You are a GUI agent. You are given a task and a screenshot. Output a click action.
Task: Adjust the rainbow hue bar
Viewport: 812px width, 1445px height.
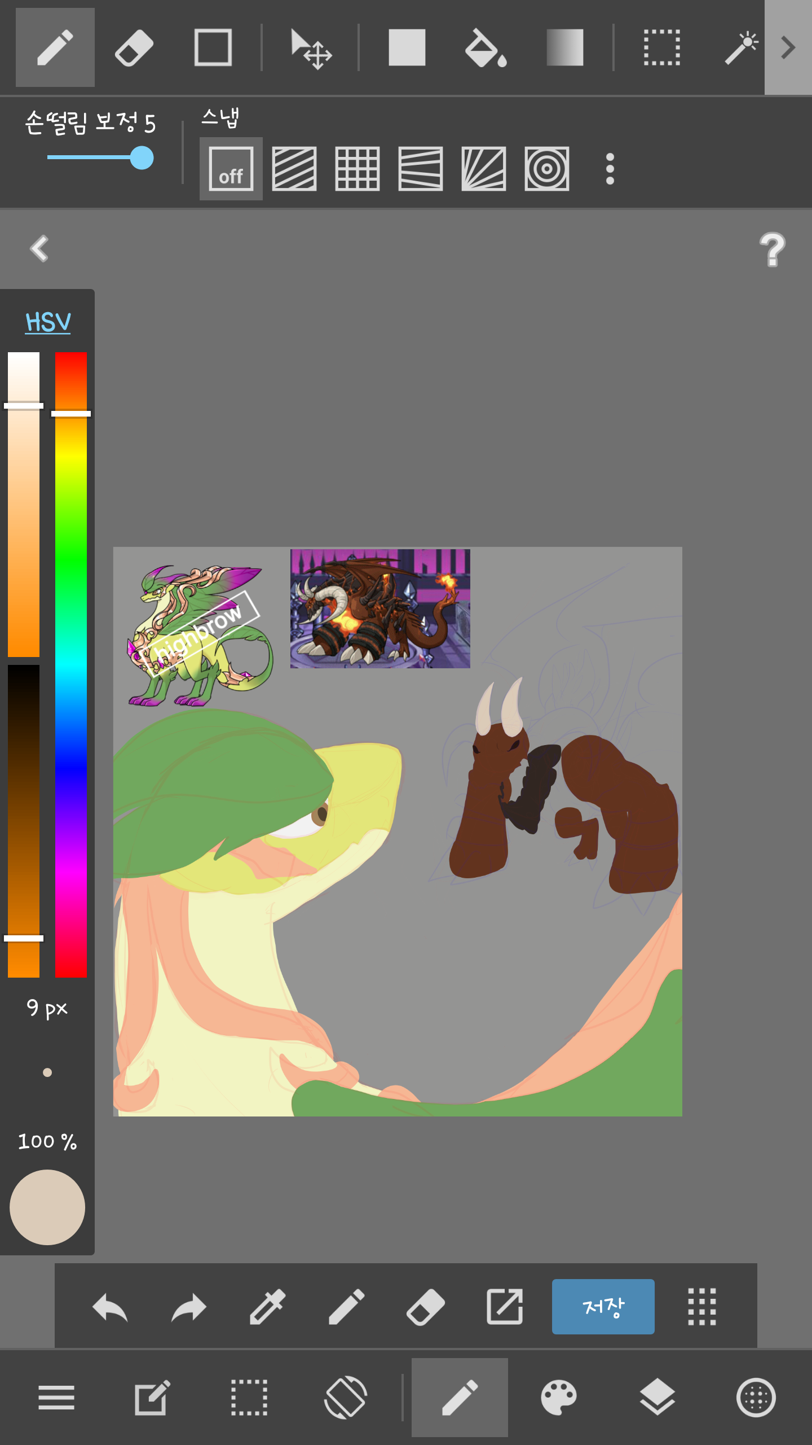[x=71, y=664]
